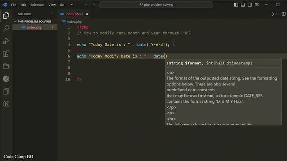287x161 pixels.
Task: Click the bottom circular git icon in activity bar
Action: point(6,104)
